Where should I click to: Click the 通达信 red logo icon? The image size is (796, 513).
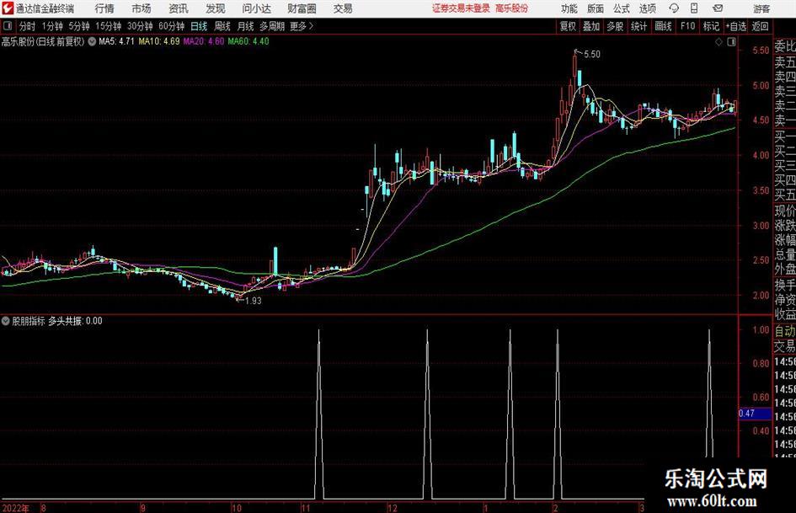click(8, 8)
